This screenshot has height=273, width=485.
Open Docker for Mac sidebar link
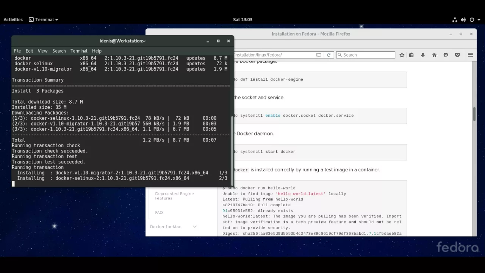(x=166, y=227)
